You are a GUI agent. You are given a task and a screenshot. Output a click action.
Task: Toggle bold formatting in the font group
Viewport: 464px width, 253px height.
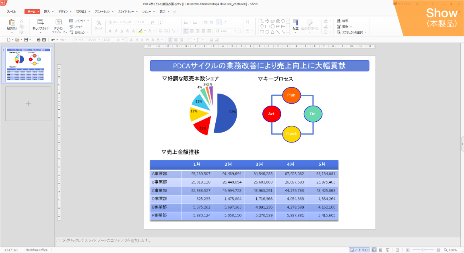[111, 31]
